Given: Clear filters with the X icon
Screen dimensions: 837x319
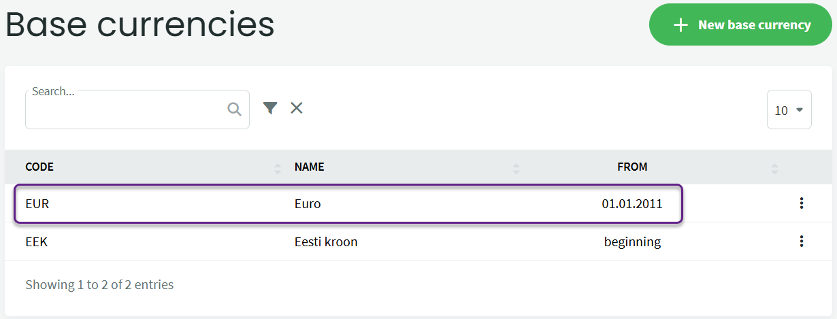Looking at the screenshot, I should [x=297, y=107].
